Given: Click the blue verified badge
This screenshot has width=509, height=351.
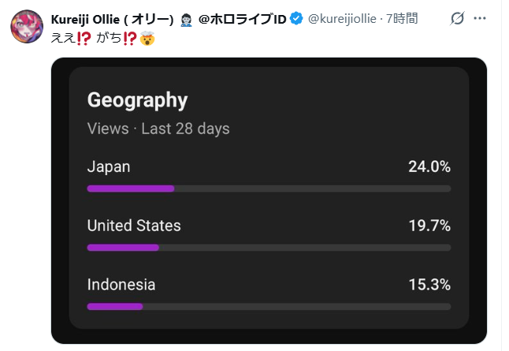Looking at the screenshot, I should coord(295,18).
